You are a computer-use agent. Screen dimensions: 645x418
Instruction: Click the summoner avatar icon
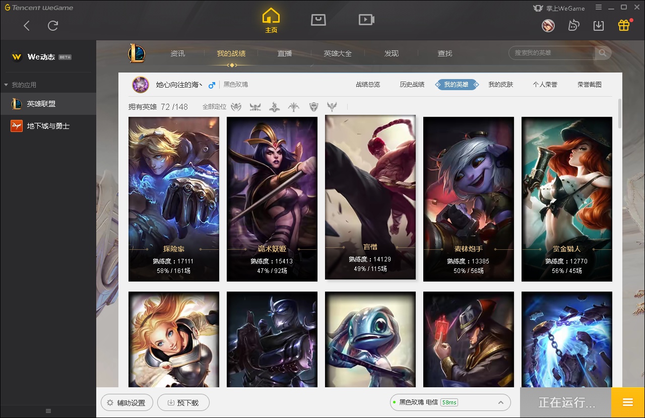(x=141, y=85)
